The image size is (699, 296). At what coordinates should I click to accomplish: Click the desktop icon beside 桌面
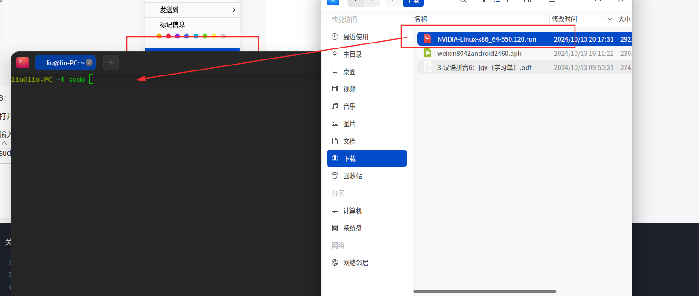click(x=335, y=72)
